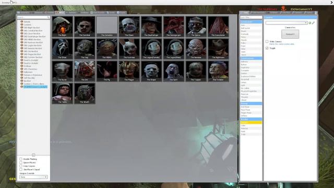Switch to the Spawnlists tab
The height and width of the screenshot is (188, 334).
pyautogui.click(x=23, y=13)
